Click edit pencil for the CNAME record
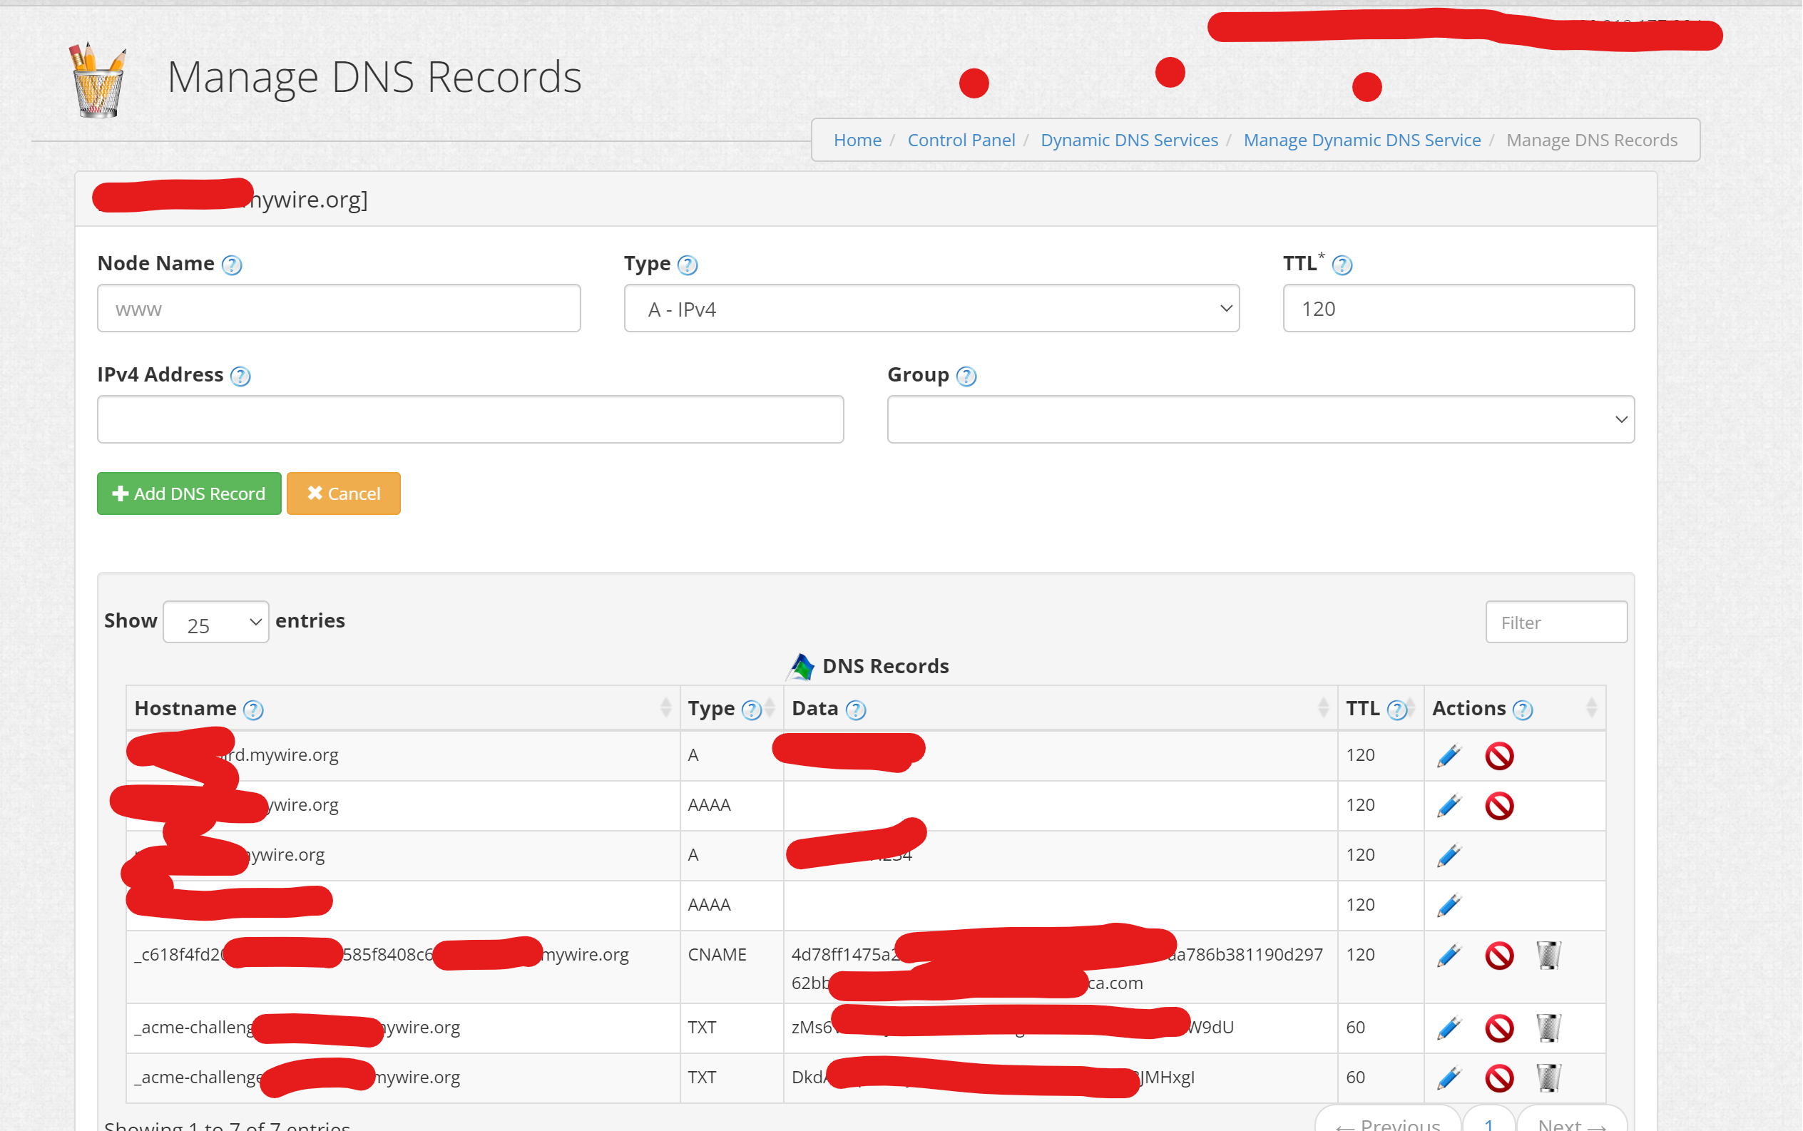The width and height of the screenshot is (1803, 1131). [1449, 955]
